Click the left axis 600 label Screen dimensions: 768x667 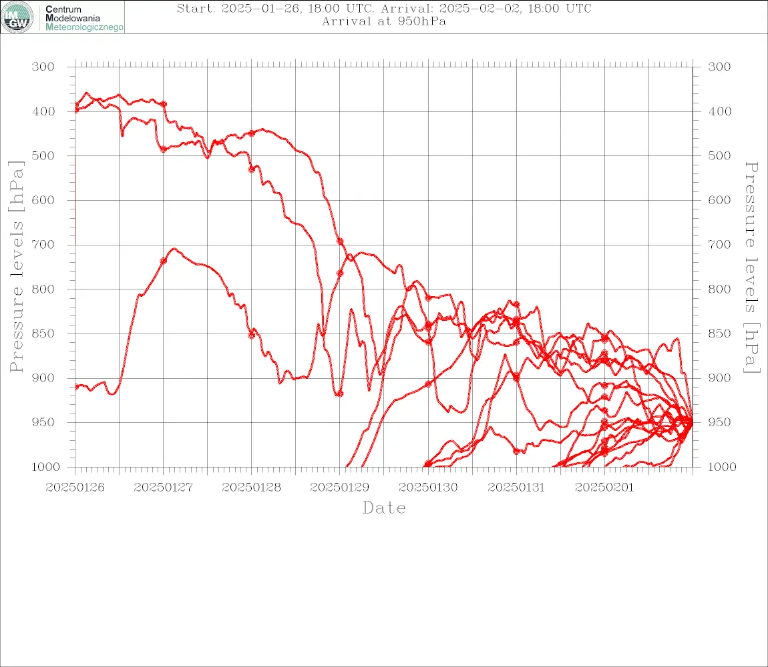coord(43,200)
